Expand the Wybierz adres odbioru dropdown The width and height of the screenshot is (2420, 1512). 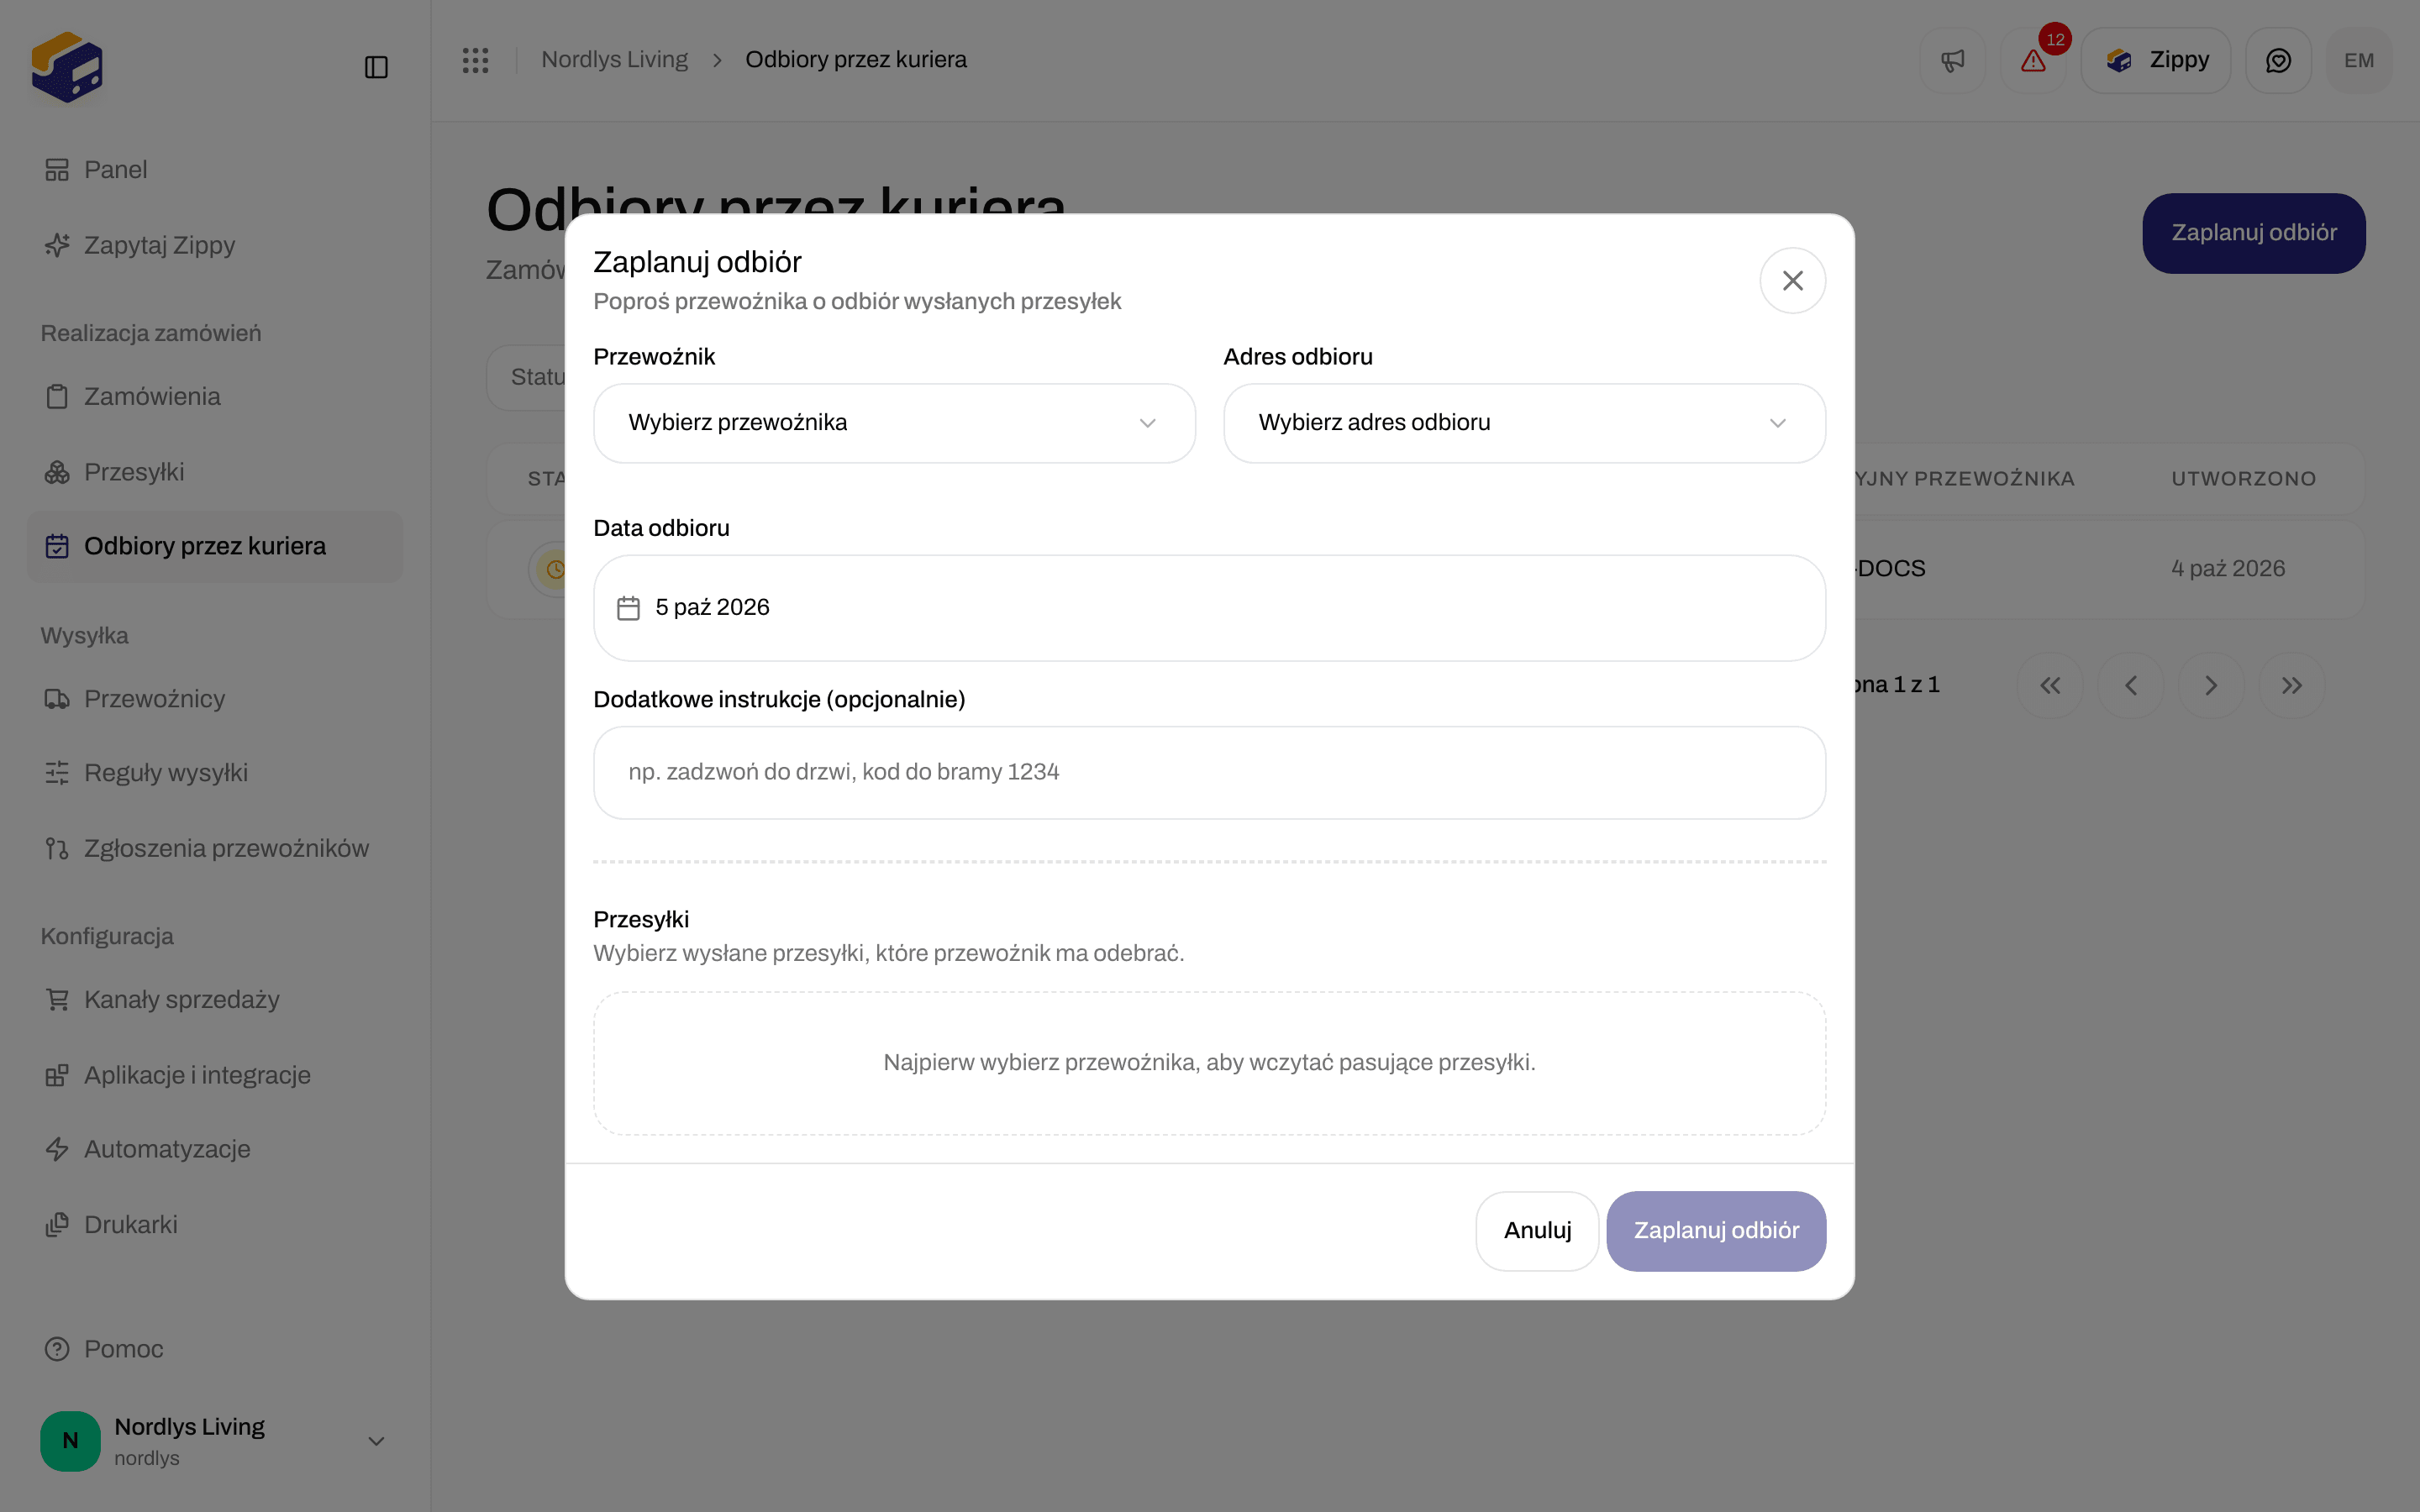click(1524, 423)
